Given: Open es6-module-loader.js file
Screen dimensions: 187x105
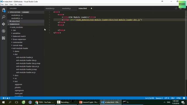Looking at the screenshot, I should tap(25, 57).
